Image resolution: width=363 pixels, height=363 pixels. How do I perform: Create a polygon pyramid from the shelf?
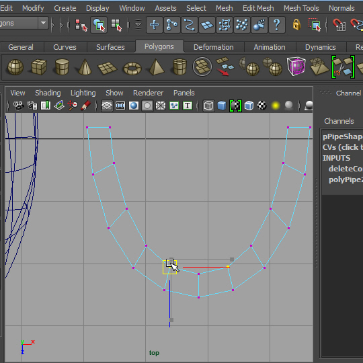(x=156, y=67)
